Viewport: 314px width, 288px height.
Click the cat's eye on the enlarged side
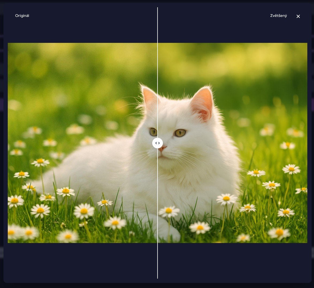coord(180,133)
